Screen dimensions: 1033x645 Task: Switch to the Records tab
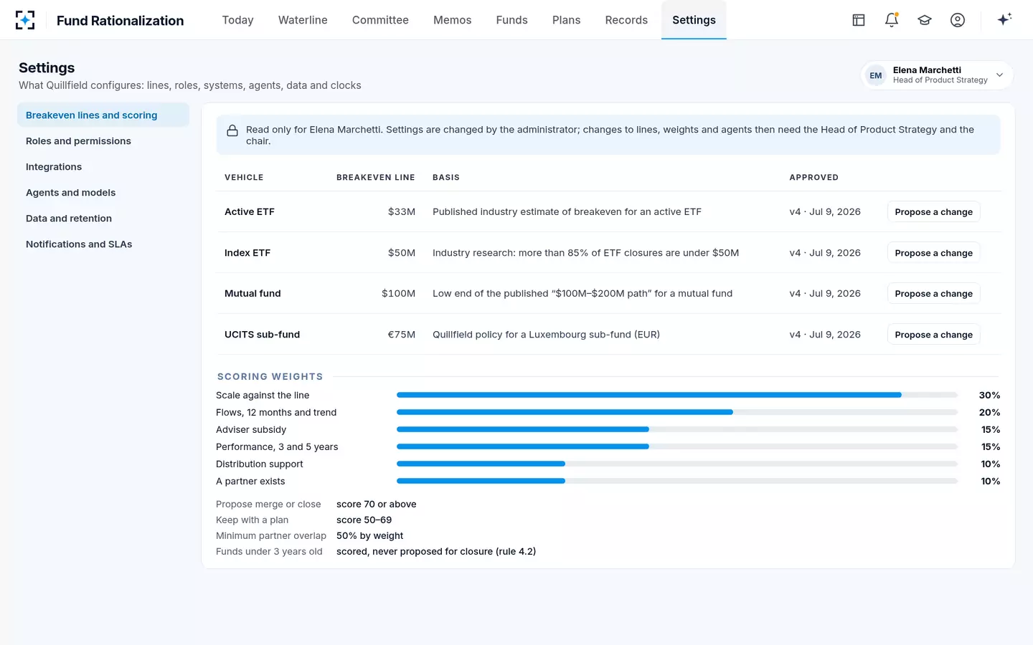click(x=626, y=20)
